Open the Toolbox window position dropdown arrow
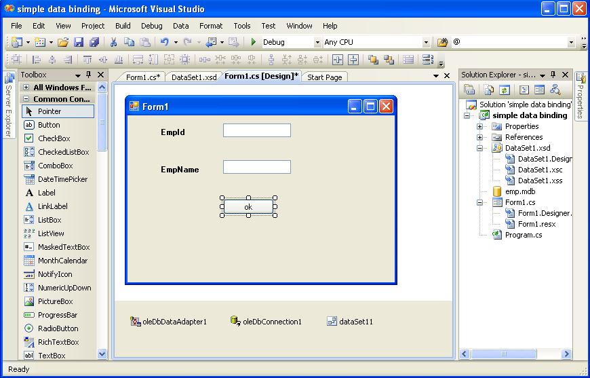 tap(77, 75)
